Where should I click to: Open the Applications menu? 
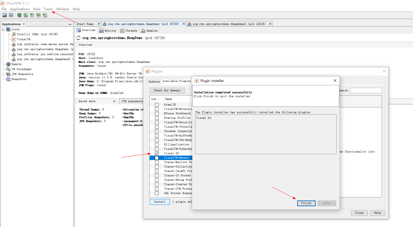[20, 9]
